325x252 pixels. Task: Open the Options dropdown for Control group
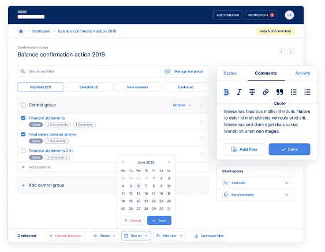(x=182, y=105)
